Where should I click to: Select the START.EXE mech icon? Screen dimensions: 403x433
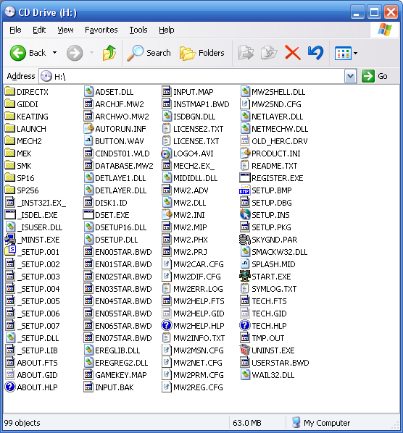coord(244,277)
